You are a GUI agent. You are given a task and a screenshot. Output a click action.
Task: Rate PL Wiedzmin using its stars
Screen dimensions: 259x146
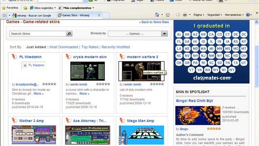(x=49, y=84)
